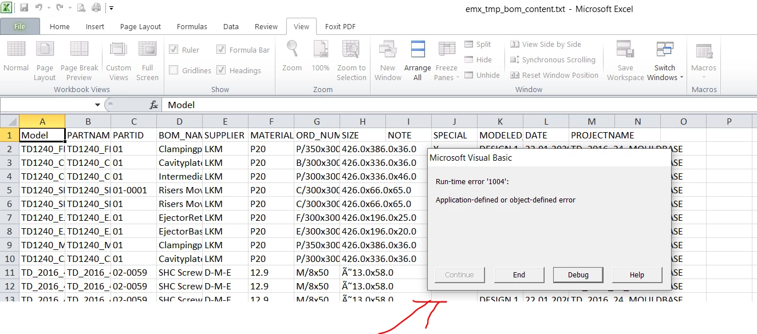Open the Home ribbon tab
The height and width of the screenshot is (334, 757).
(x=60, y=26)
